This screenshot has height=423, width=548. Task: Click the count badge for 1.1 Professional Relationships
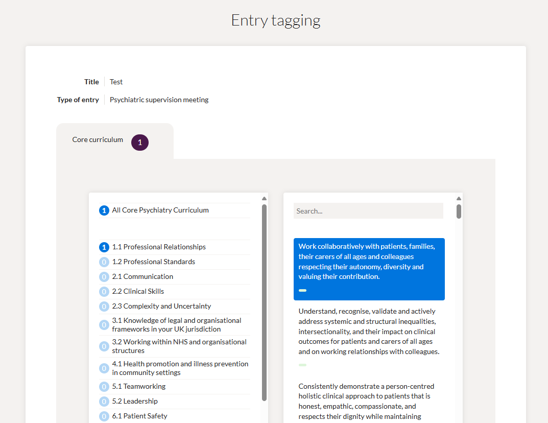[x=104, y=247]
